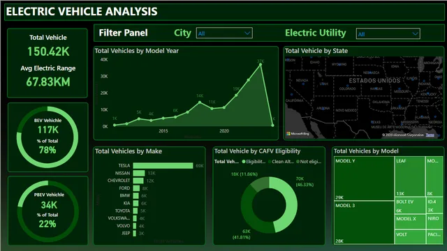Click the 37K peak point on line chart

261,65
